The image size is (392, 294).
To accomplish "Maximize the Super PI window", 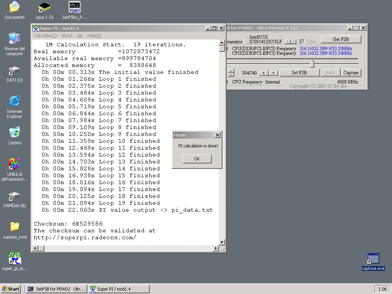I will pos(214,28).
